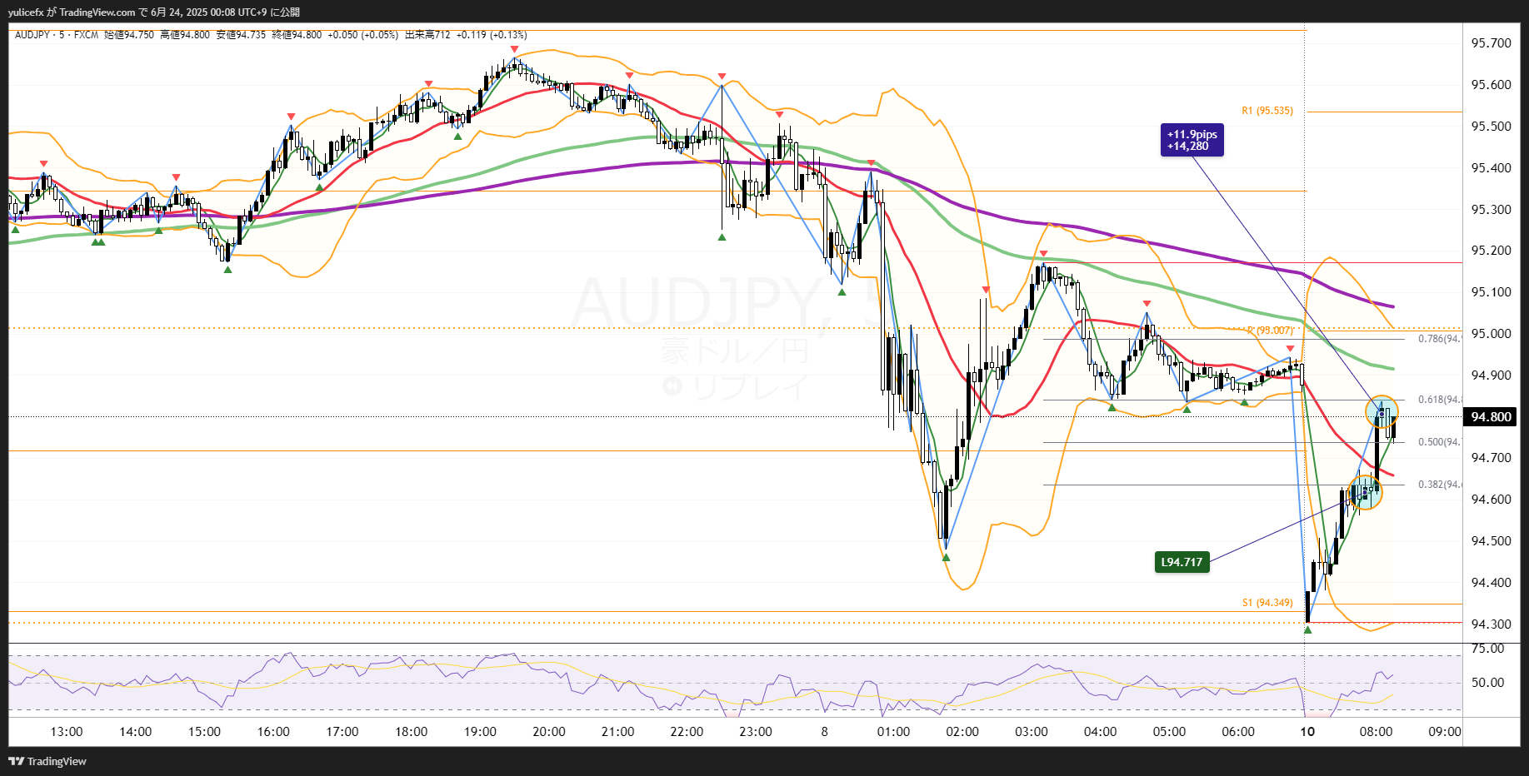
Task: Click the 13:00 time axis label
Action: [67, 732]
